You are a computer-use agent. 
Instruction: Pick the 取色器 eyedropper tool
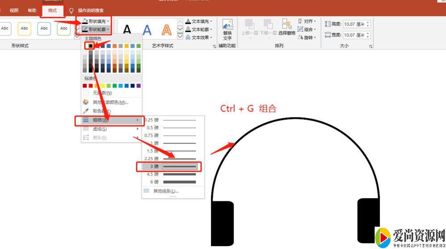(102, 111)
